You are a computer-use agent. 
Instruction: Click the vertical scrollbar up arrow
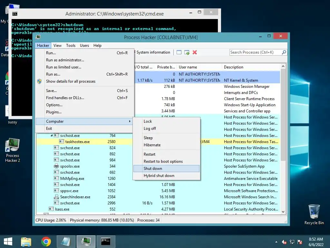click(x=283, y=67)
